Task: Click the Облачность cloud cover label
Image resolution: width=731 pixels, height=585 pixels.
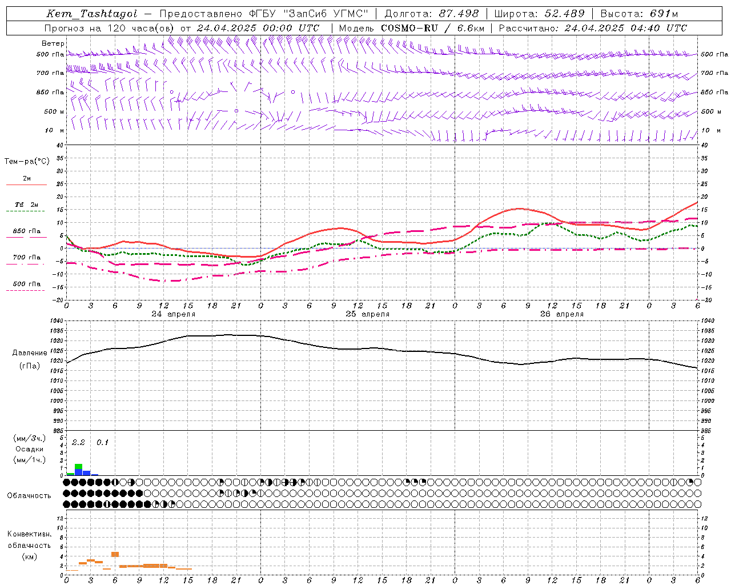Action: point(29,495)
